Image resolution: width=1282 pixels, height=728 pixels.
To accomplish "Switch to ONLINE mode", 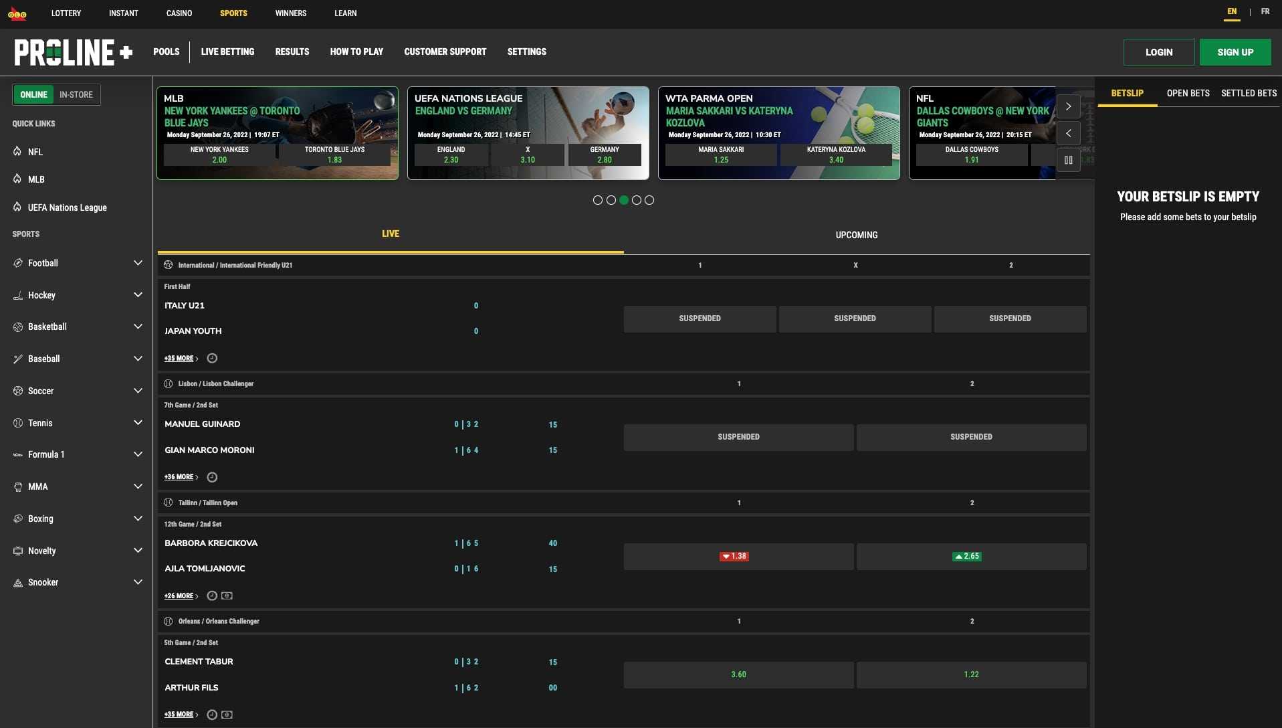I will pos(33,94).
